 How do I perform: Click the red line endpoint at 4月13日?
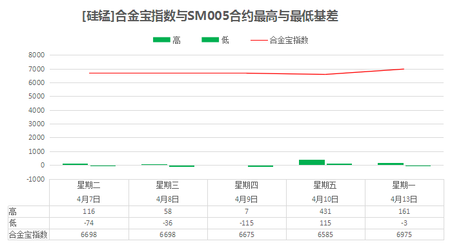point(404,69)
